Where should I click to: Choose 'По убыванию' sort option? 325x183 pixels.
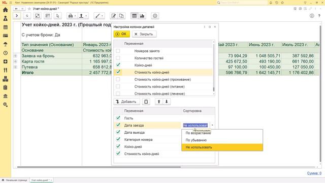click(x=222, y=140)
